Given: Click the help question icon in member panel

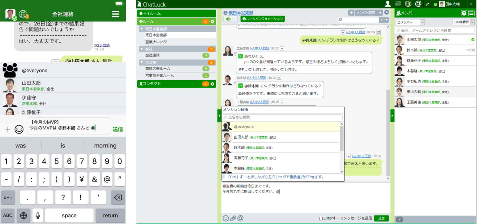Looking at the screenshot, I should [x=463, y=13].
